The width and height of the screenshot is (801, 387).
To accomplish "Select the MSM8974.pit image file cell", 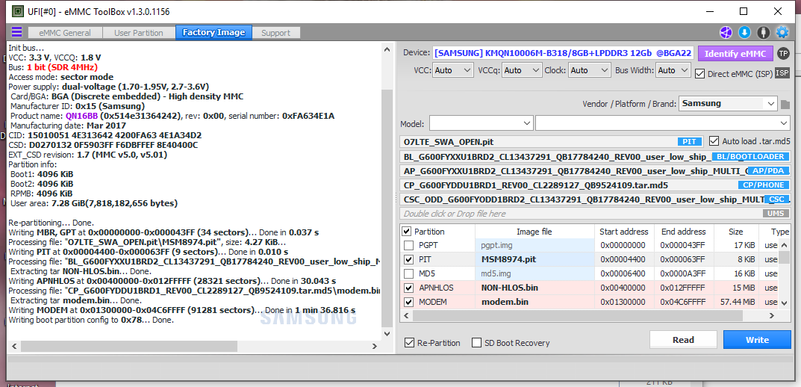I will (x=534, y=260).
